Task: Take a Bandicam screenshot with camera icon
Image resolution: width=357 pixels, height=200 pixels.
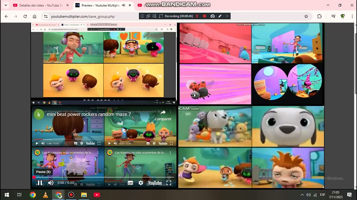Action: pyautogui.click(x=213, y=16)
